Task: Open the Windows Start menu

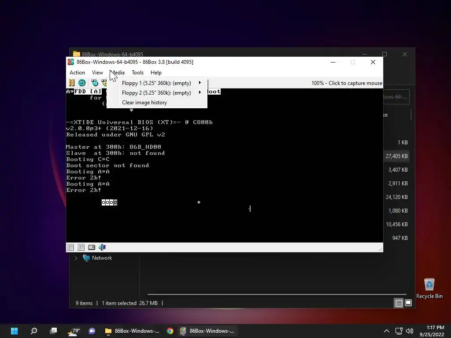Action: click(x=15, y=331)
